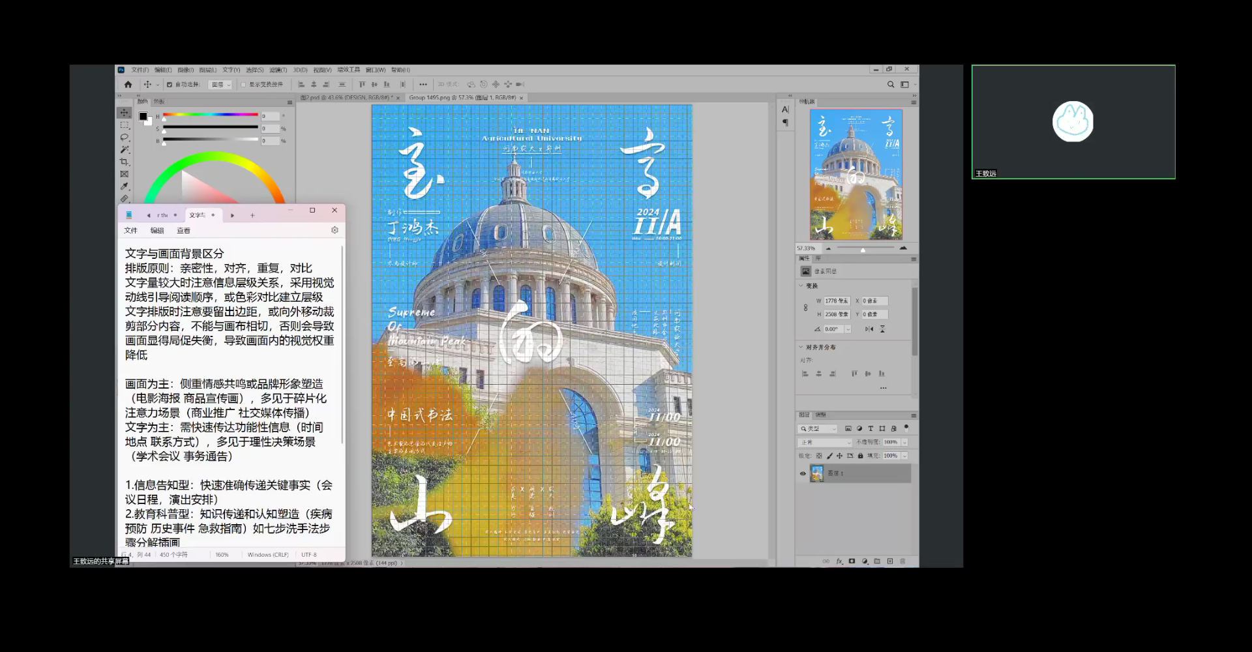The width and height of the screenshot is (1252, 652).
Task: Collapse the 变换 section in Properties
Action: (801, 286)
